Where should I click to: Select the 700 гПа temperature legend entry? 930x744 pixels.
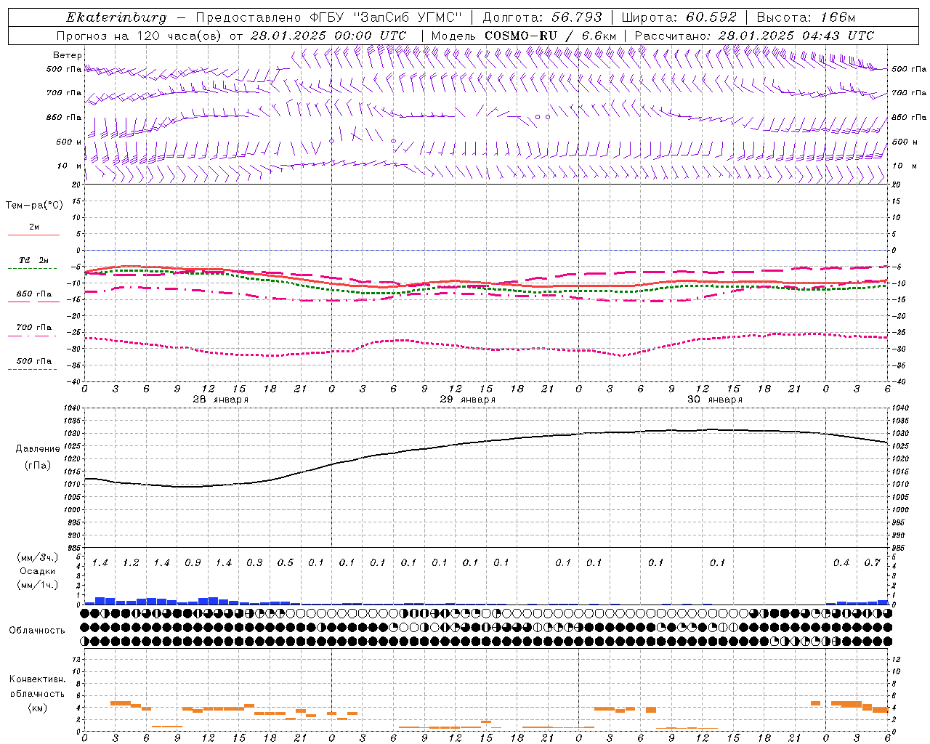point(34,328)
